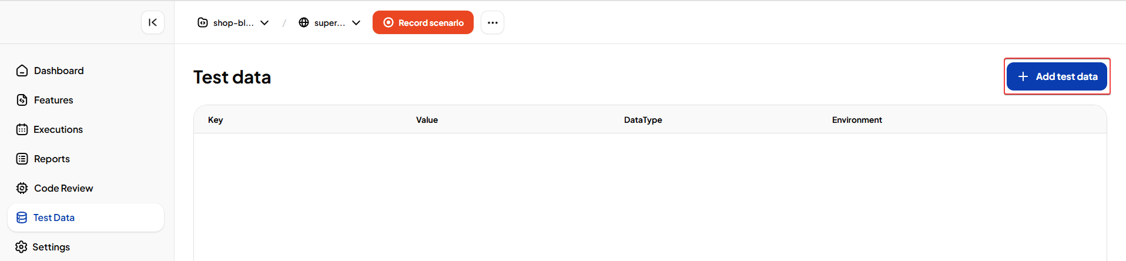
Task: Open the Reports section
Action: (x=52, y=159)
